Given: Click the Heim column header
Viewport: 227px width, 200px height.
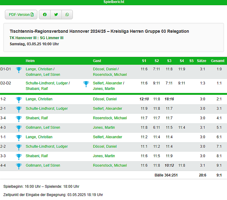Looking at the screenshot, I should pos(30,61).
